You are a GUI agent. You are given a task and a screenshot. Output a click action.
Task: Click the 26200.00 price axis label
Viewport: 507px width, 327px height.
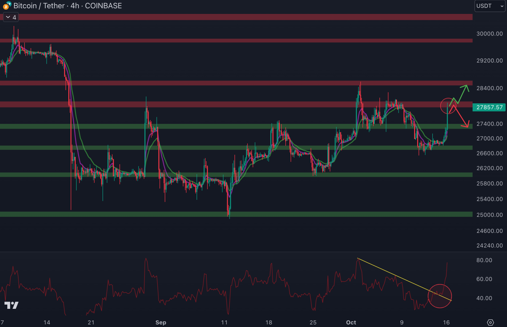coord(489,168)
